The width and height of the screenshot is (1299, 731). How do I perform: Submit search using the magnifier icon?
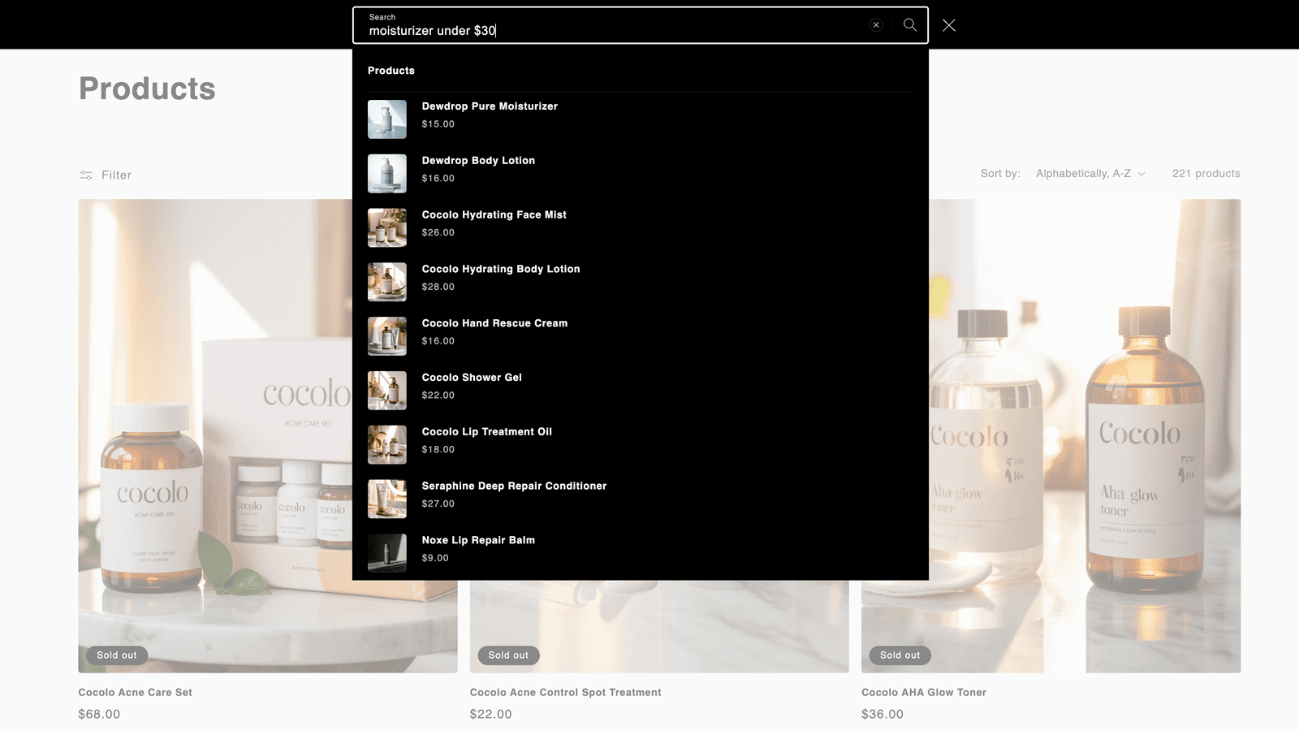point(910,25)
